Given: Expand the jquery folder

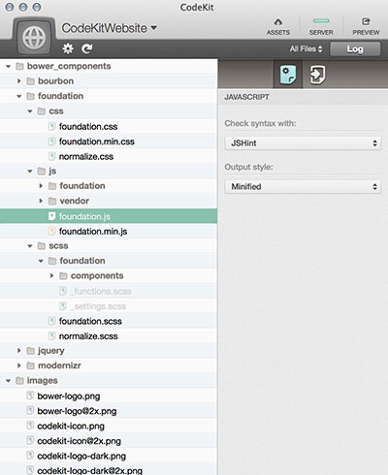Looking at the screenshot, I should point(19,351).
